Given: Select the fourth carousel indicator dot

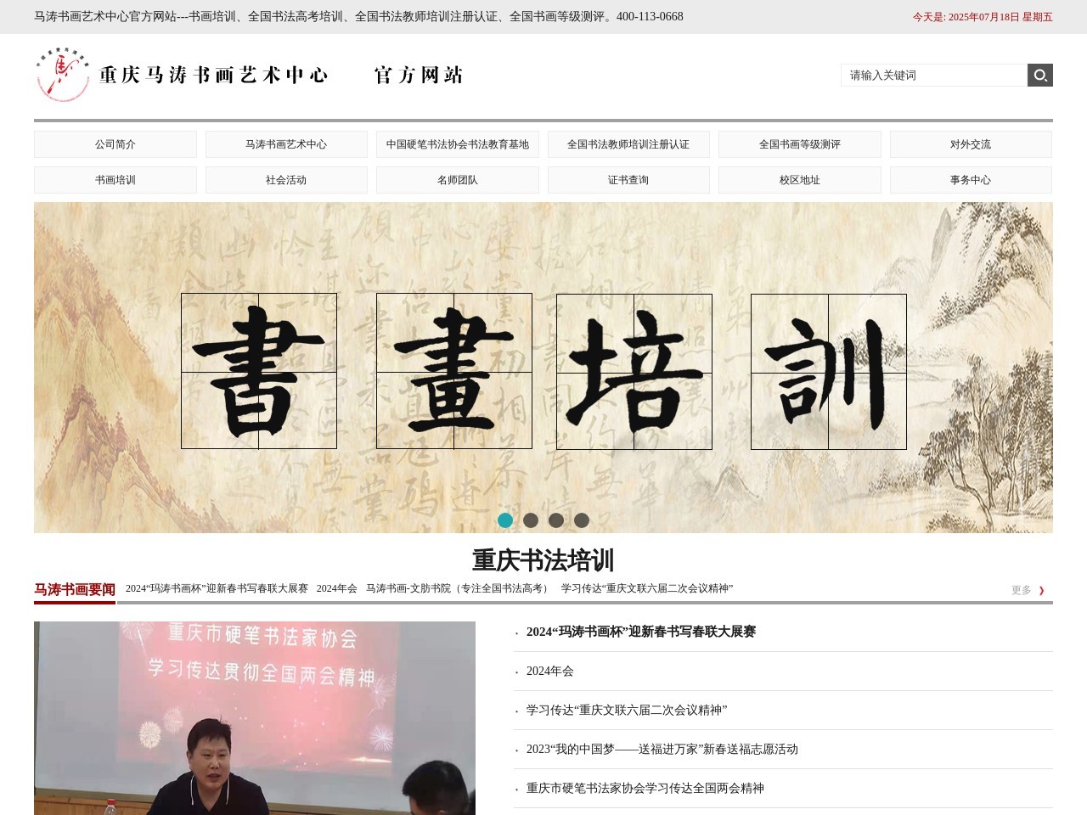Looking at the screenshot, I should pos(582,519).
